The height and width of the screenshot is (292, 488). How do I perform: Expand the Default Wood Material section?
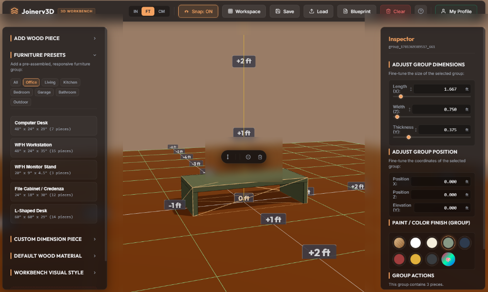[x=53, y=256]
